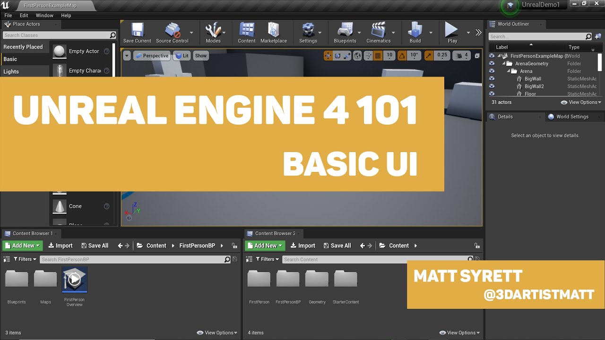Open the Lit view mode menu
This screenshot has height=340, width=605.
tap(182, 56)
